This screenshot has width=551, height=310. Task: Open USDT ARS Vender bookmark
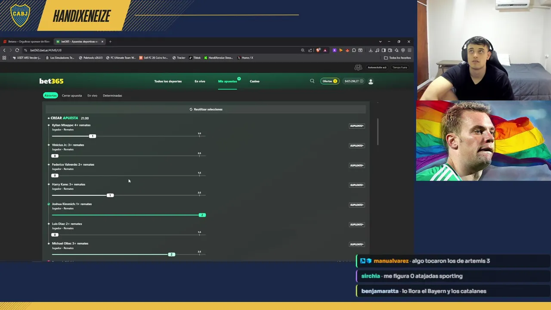27,58
